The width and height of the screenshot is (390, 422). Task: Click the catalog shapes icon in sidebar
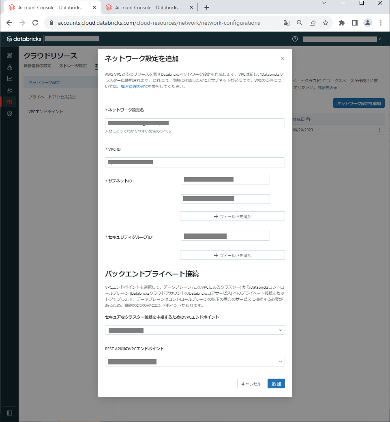pos(10,67)
